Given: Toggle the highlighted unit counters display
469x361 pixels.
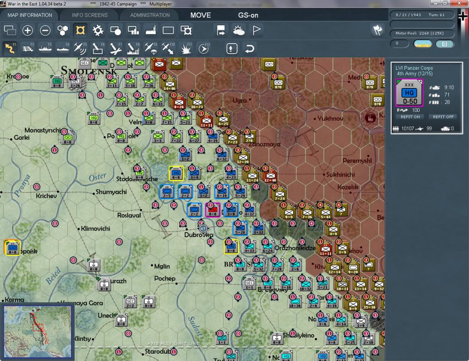Looking at the screenshot, I should click(x=80, y=30).
